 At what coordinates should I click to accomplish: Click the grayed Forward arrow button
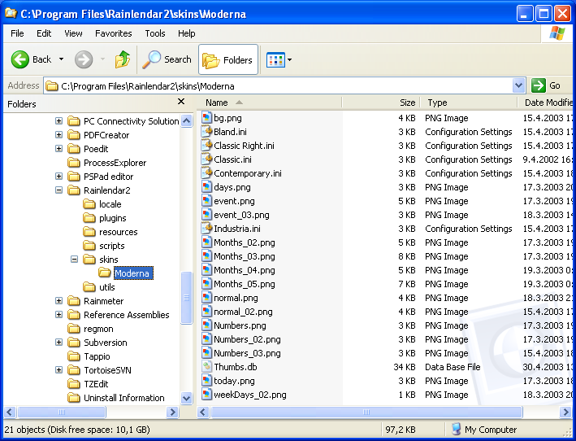click(x=84, y=59)
